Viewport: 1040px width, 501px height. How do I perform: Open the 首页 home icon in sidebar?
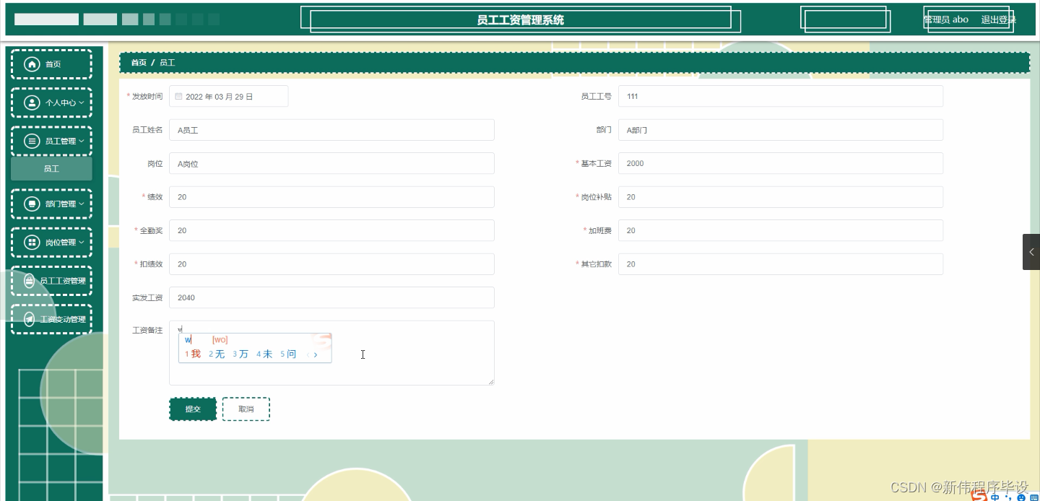[32, 64]
